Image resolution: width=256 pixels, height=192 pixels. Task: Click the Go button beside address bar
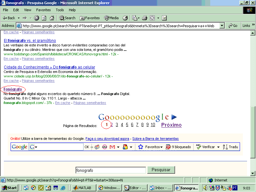pos(233,26)
